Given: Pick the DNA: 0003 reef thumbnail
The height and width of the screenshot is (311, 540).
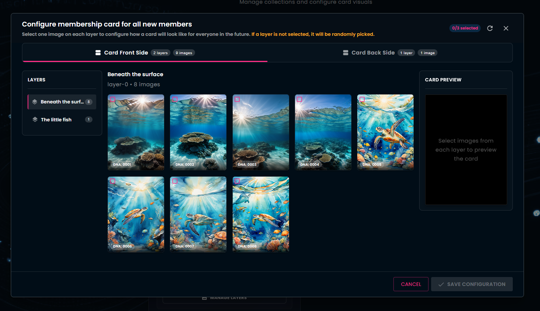Looking at the screenshot, I should [x=261, y=133].
